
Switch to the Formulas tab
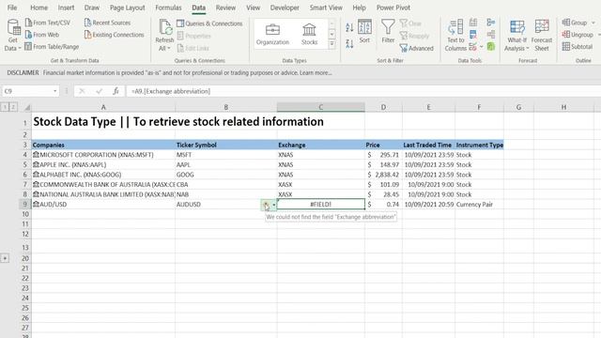[168, 8]
